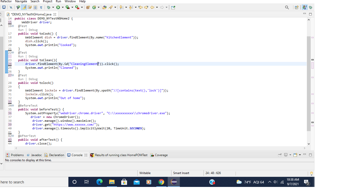Click the Open Perspective icon
The height and width of the screenshot is (194, 345).
(x=297, y=7)
